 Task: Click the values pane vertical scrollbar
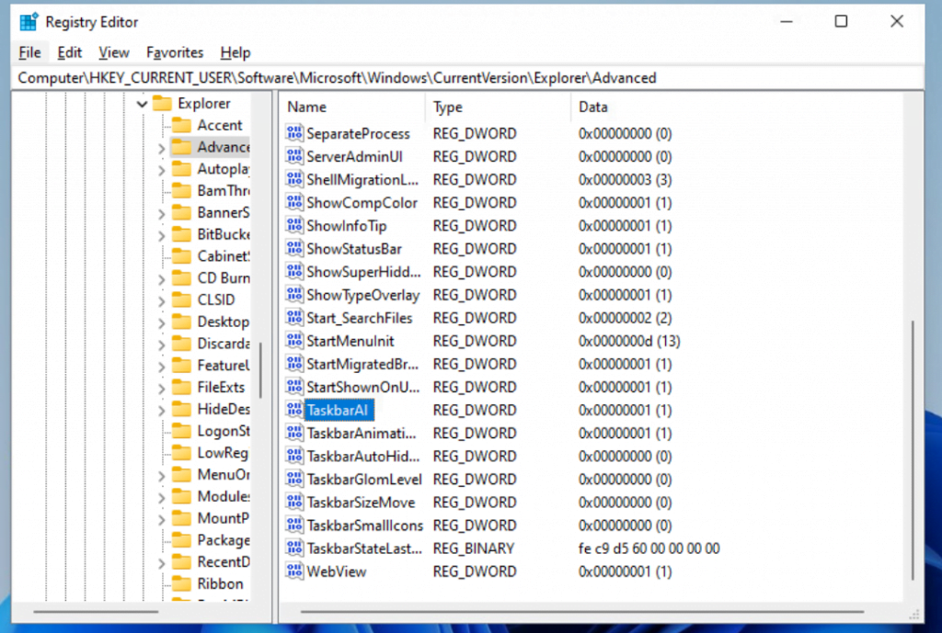pos(913,450)
